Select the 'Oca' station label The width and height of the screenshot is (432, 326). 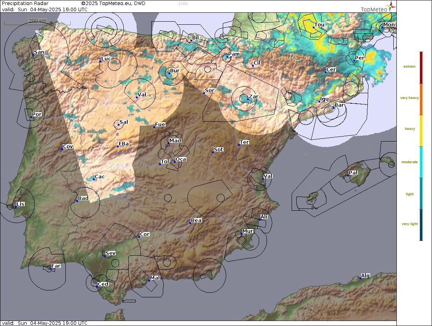(181, 159)
